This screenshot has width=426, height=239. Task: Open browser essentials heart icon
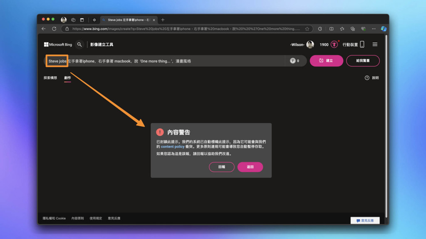(363, 29)
